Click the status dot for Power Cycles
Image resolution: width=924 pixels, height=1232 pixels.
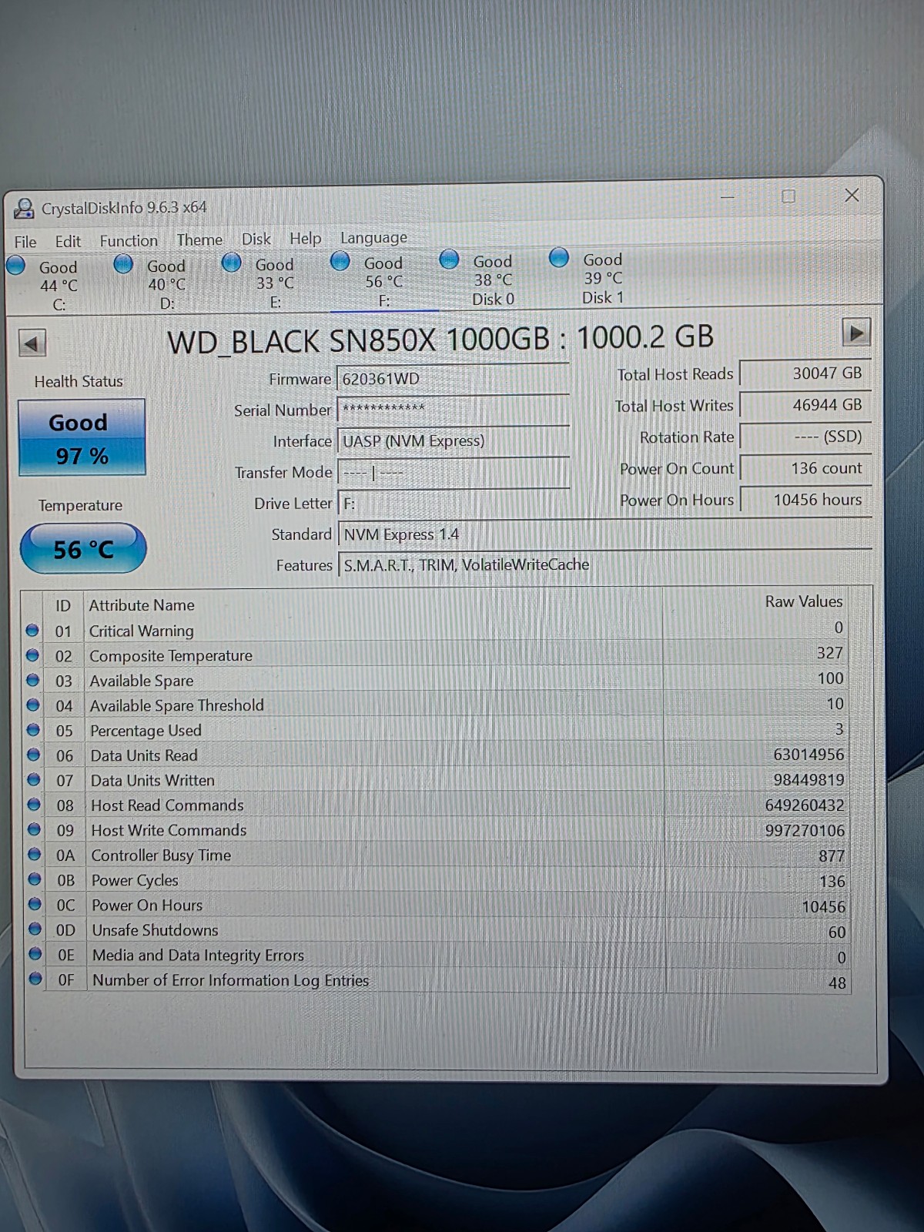(35, 879)
